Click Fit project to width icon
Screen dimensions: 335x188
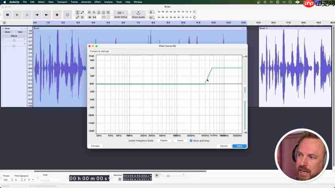point(104,13)
